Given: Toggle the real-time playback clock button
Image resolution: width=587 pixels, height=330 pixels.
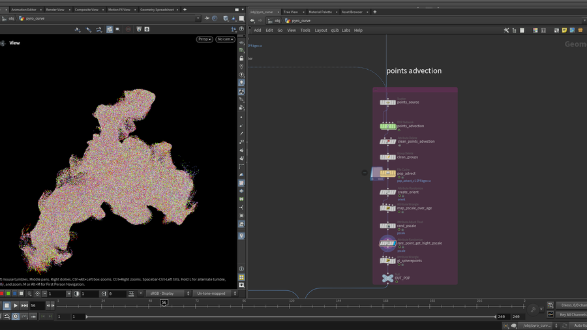Looking at the screenshot, I should click(16, 316).
